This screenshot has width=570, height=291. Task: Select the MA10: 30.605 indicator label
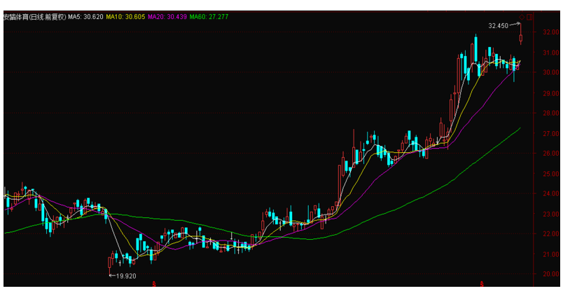tap(125, 17)
